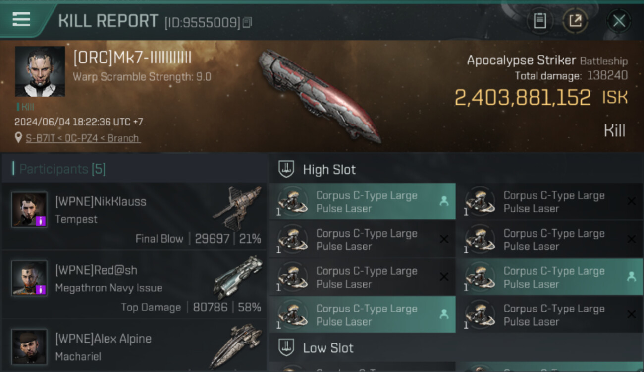The height and width of the screenshot is (372, 644).
Task: View the Tempest ship icon
Action: [237, 207]
